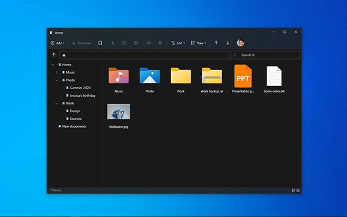Click the upload arrow icon
The width and height of the screenshot is (347, 217).
[x=216, y=43]
